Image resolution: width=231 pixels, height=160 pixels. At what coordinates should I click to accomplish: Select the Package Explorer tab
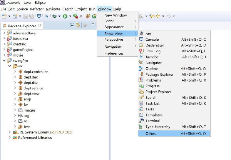(22, 26)
